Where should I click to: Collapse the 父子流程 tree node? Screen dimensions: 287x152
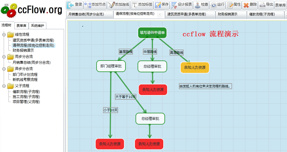click(4, 86)
